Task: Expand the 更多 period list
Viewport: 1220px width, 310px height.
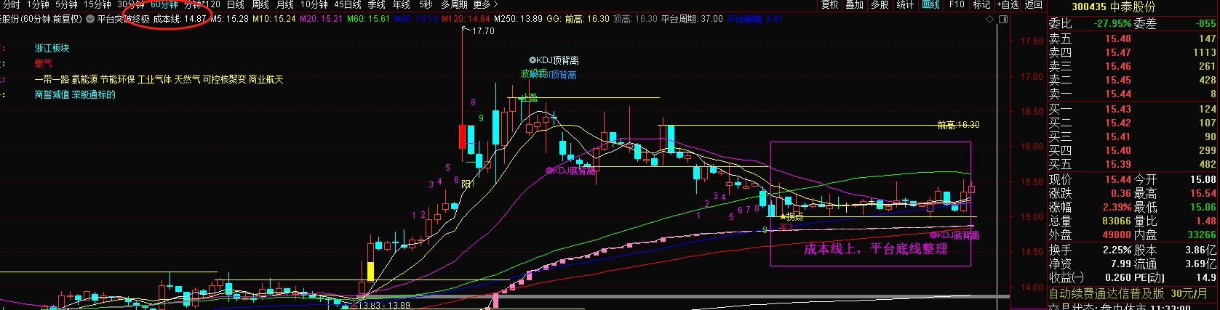Action: (485, 4)
